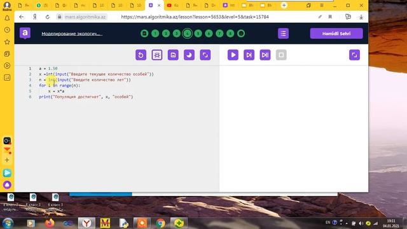407x229 pixels.
Task: Open Yandex Mail in the sidebar
Action: (7, 150)
